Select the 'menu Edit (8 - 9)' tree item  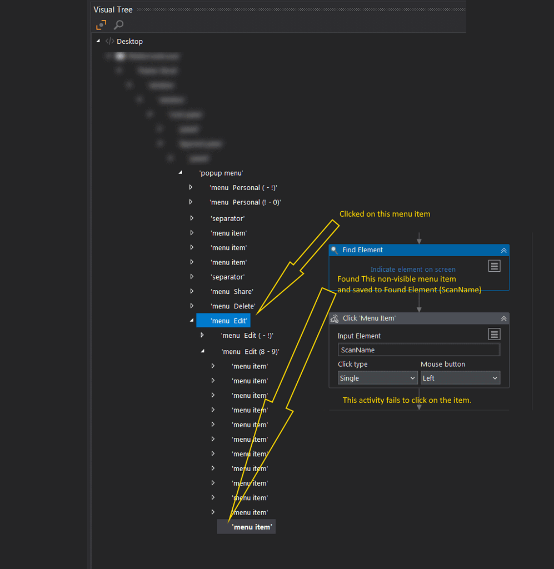[250, 351]
